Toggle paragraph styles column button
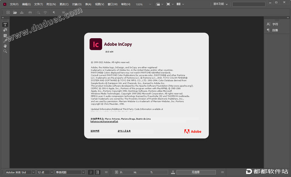This screenshot has width=291, height=177. pyautogui.click(x=98, y=172)
